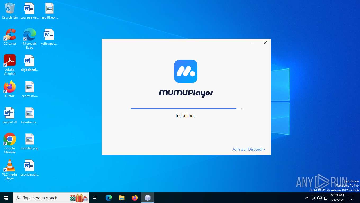The width and height of the screenshot is (360, 203).
Task: Open the yellowpac Word document icon
Action: (x=49, y=37)
